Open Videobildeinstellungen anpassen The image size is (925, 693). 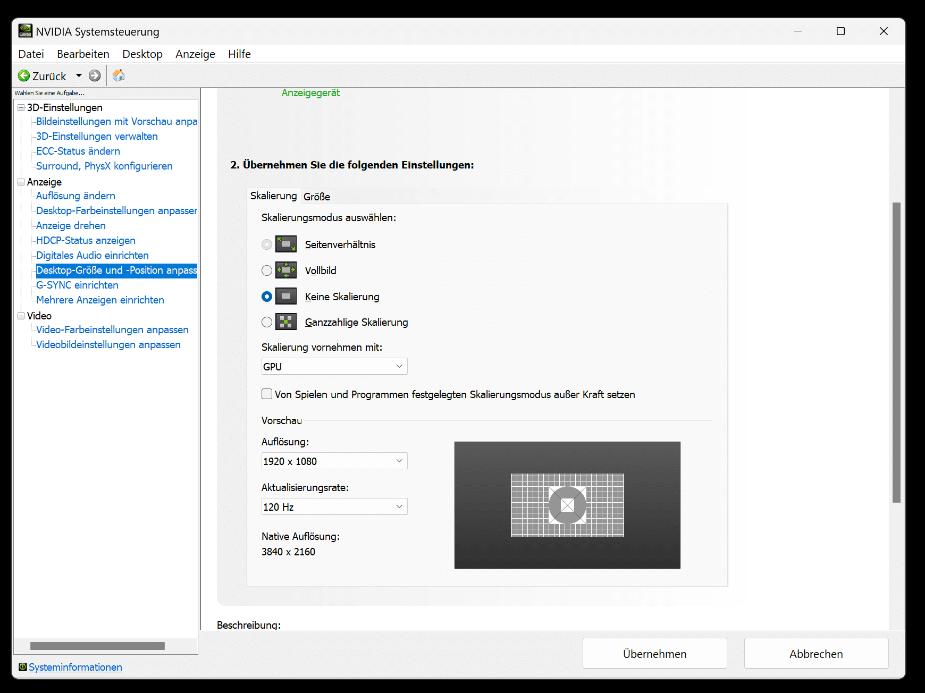(x=108, y=344)
